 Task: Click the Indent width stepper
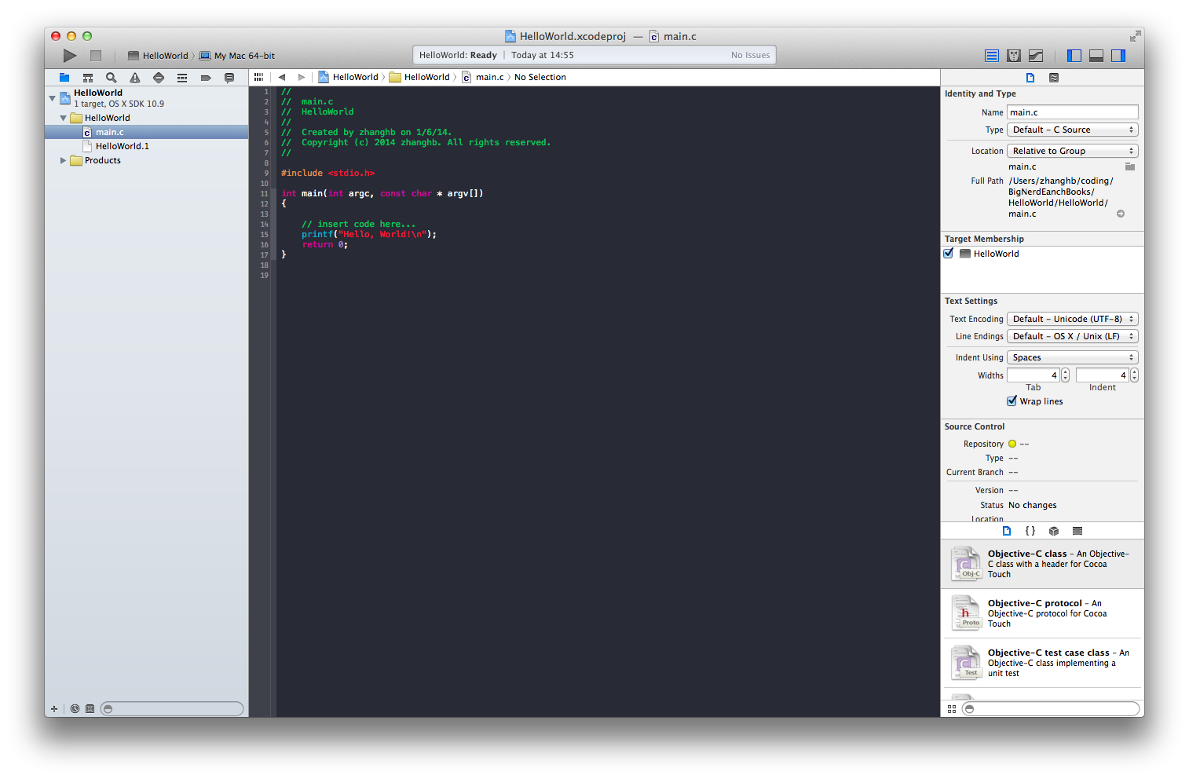tap(1134, 375)
